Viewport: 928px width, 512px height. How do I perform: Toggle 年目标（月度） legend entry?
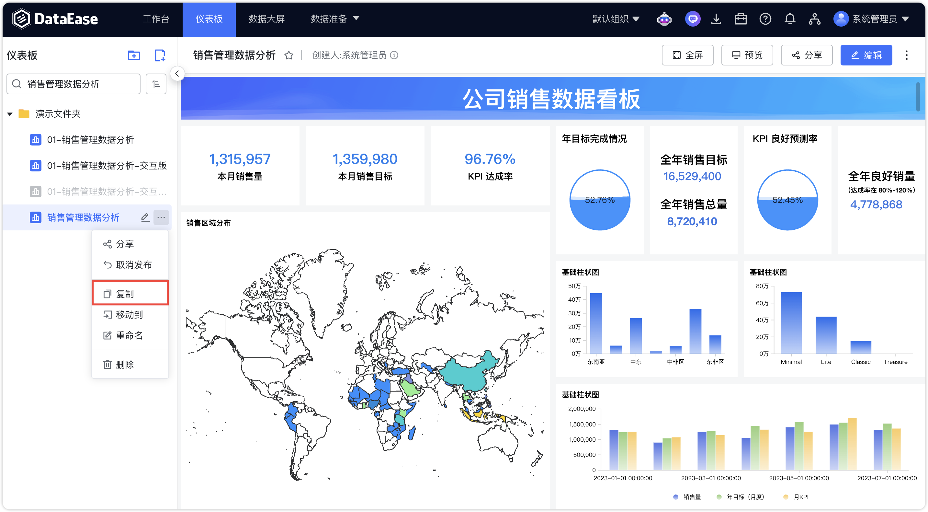pos(740,496)
